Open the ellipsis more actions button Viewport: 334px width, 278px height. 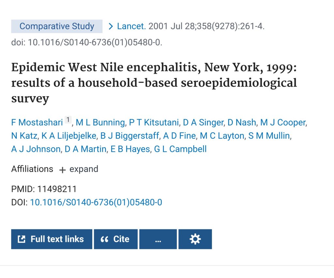pos(158,239)
